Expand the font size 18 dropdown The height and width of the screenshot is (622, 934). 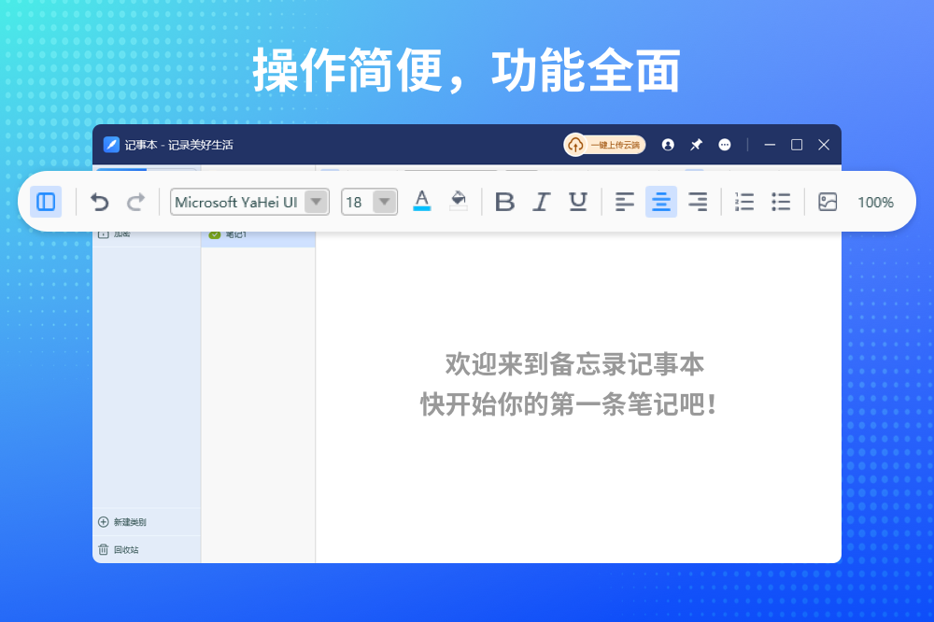pyautogui.click(x=384, y=202)
